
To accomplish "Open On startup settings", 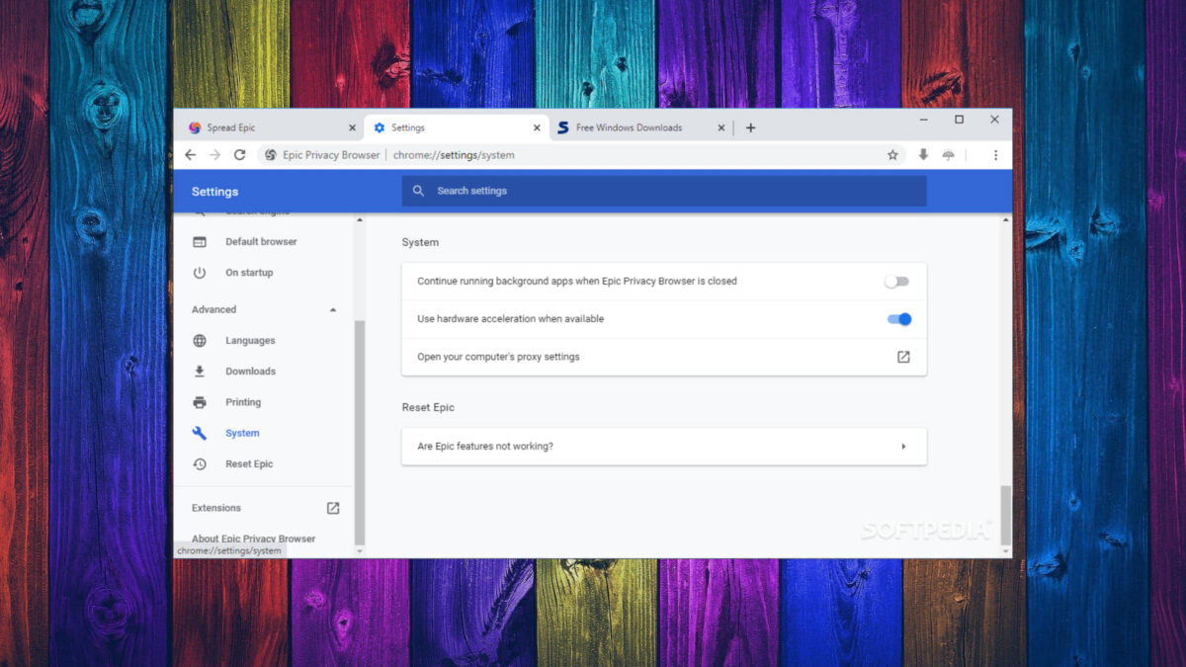I will click(x=249, y=273).
